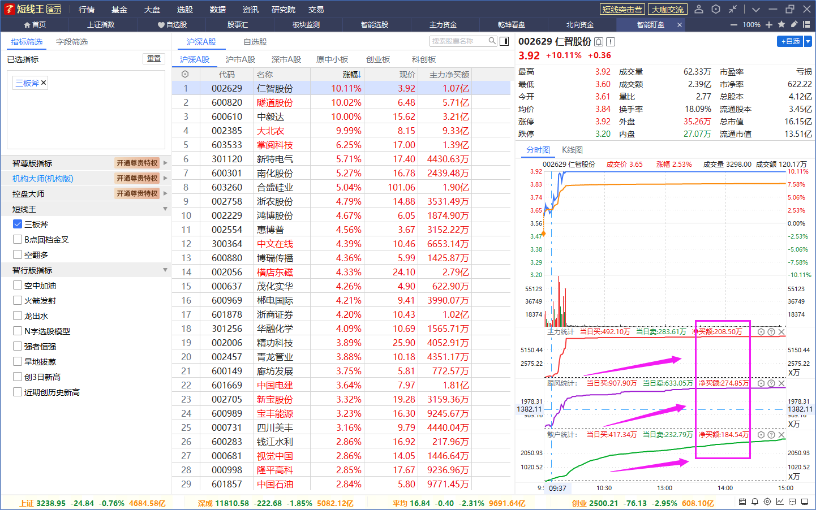Open the notification bell in status bar

tap(755, 502)
